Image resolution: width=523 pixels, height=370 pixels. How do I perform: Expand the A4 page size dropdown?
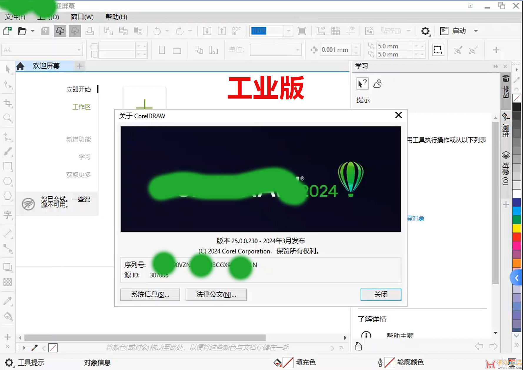tap(79, 50)
